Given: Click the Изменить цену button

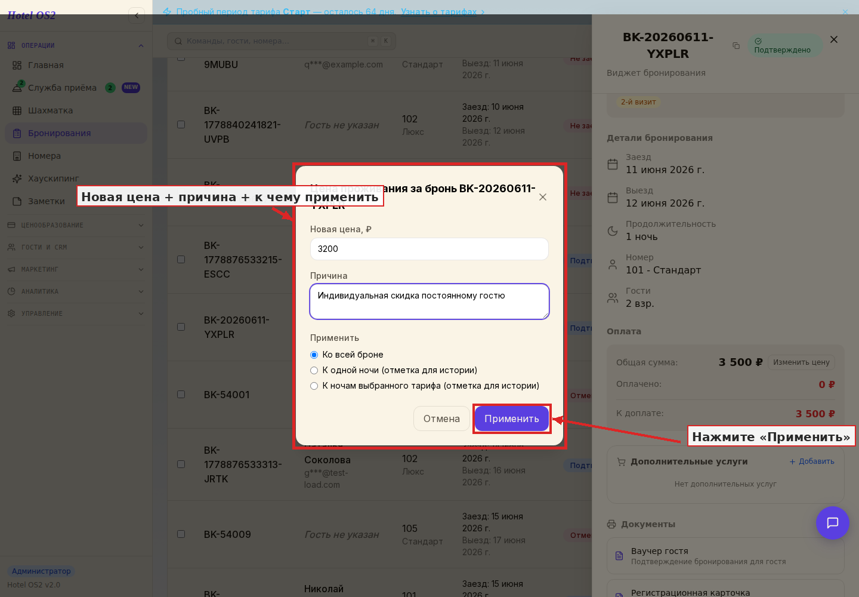Looking at the screenshot, I should click(801, 362).
